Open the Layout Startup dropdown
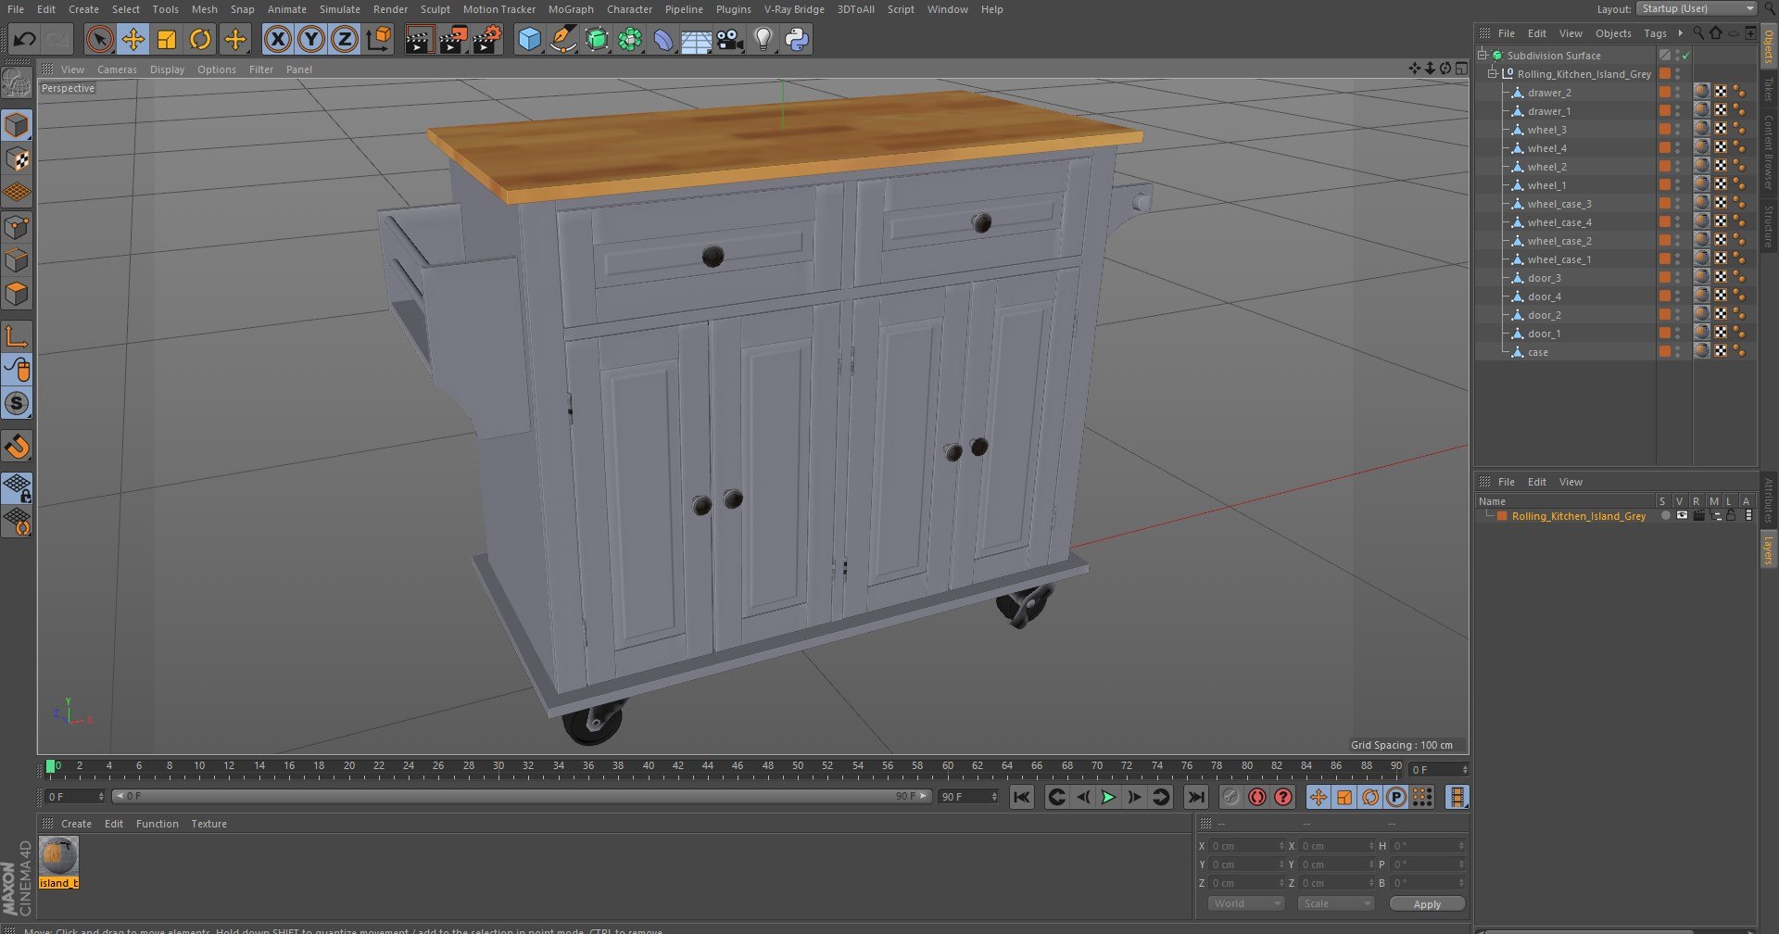 [x=1697, y=8]
